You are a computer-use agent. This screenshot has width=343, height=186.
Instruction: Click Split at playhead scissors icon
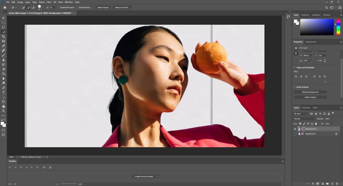coord(44,167)
